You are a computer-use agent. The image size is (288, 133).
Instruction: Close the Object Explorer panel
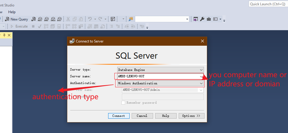(x=9, y=35)
